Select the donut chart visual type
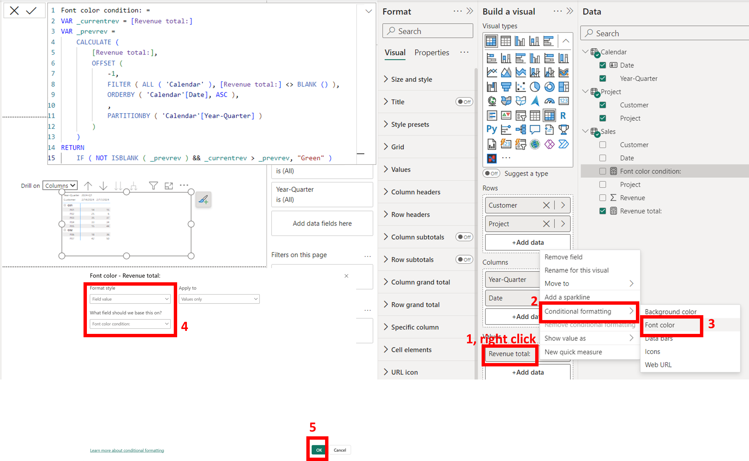The height and width of the screenshot is (461, 749). (x=549, y=87)
